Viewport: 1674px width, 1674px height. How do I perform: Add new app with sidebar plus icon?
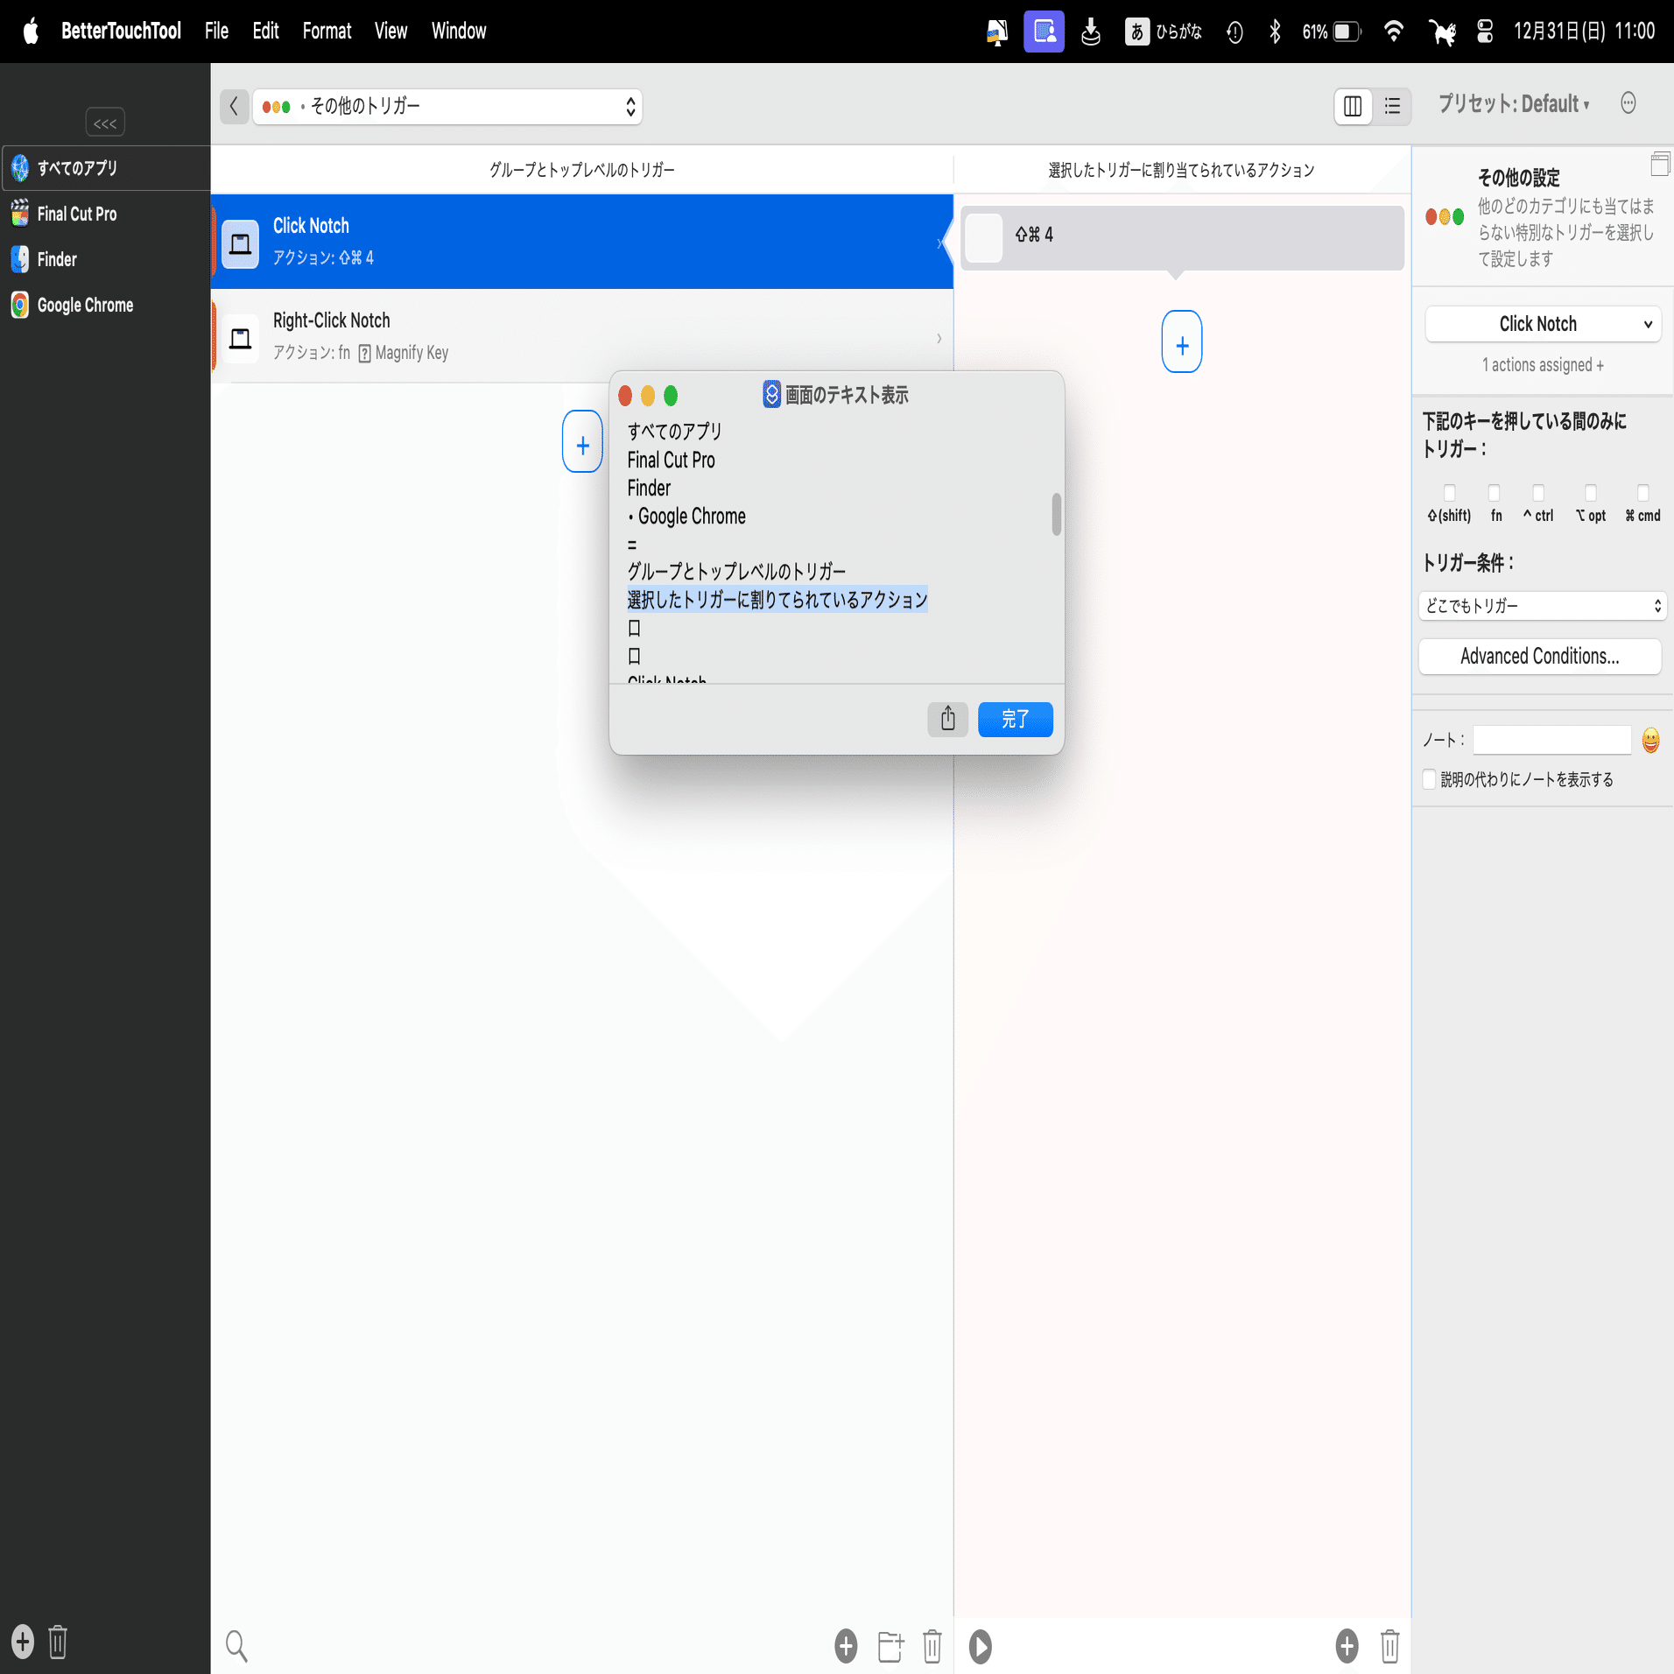(x=23, y=1642)
